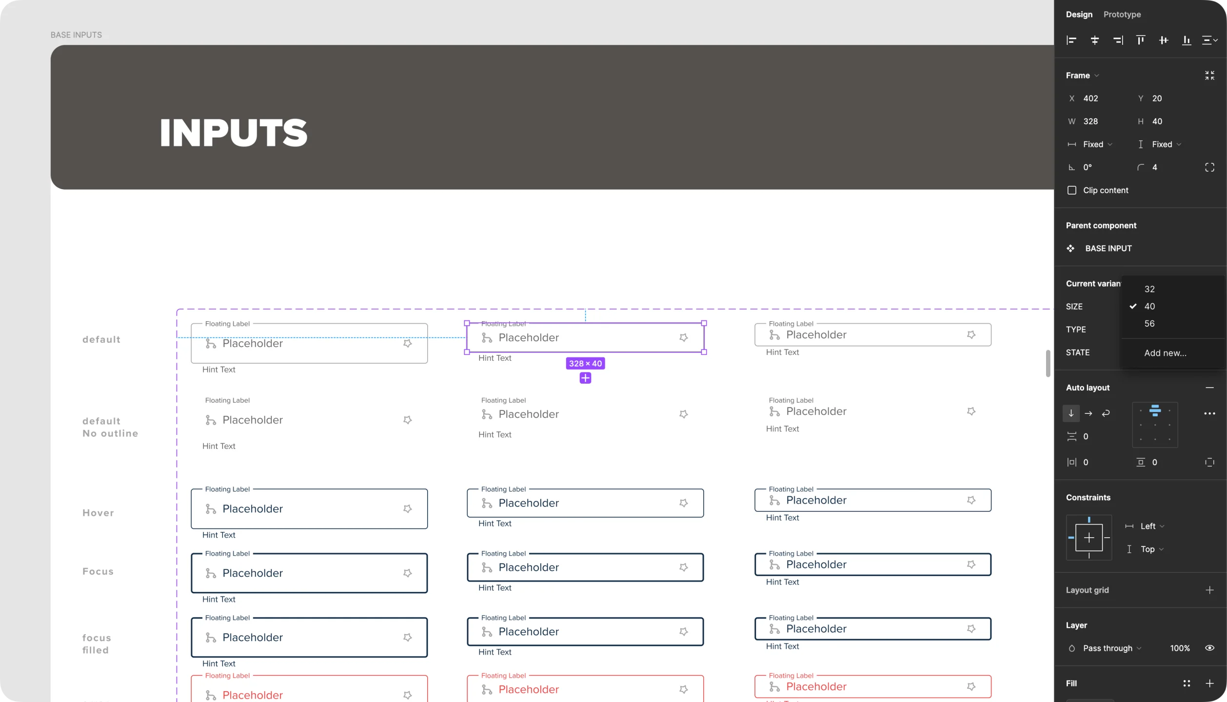This screenshot has width=1227, height=702.
Task: Set auto layout direction to horizontal
Action: pyautogui.click(x=1088, y=413)
